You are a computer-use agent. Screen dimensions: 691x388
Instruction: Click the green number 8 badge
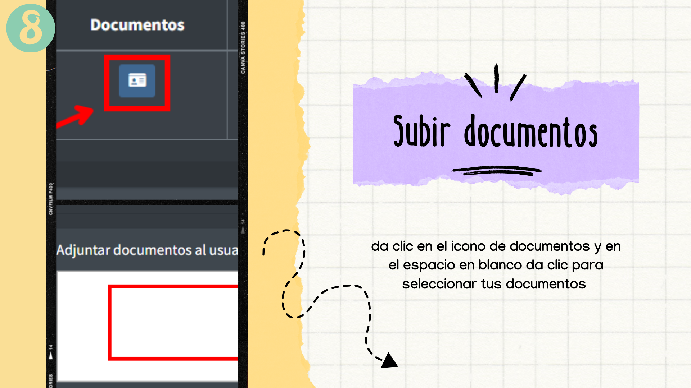pos(31,28)
